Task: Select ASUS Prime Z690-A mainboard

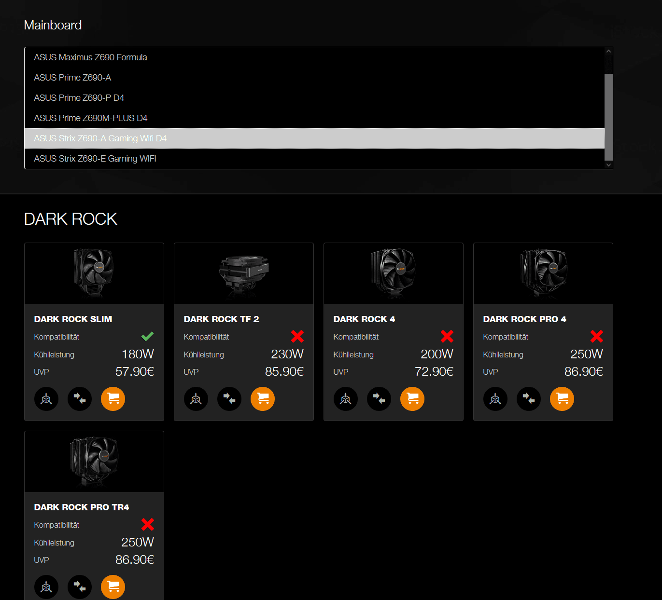Action: click(x=314, y=78)
